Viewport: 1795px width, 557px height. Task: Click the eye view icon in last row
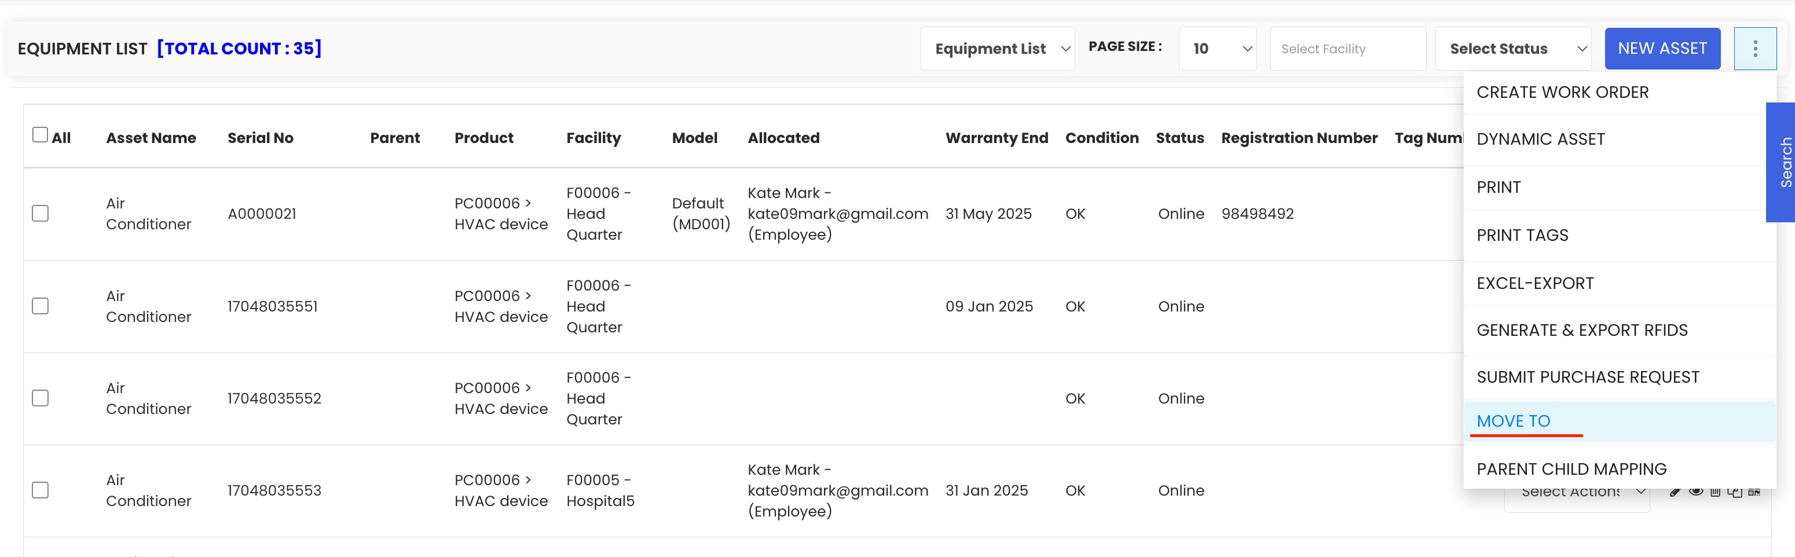[1696, 492]
